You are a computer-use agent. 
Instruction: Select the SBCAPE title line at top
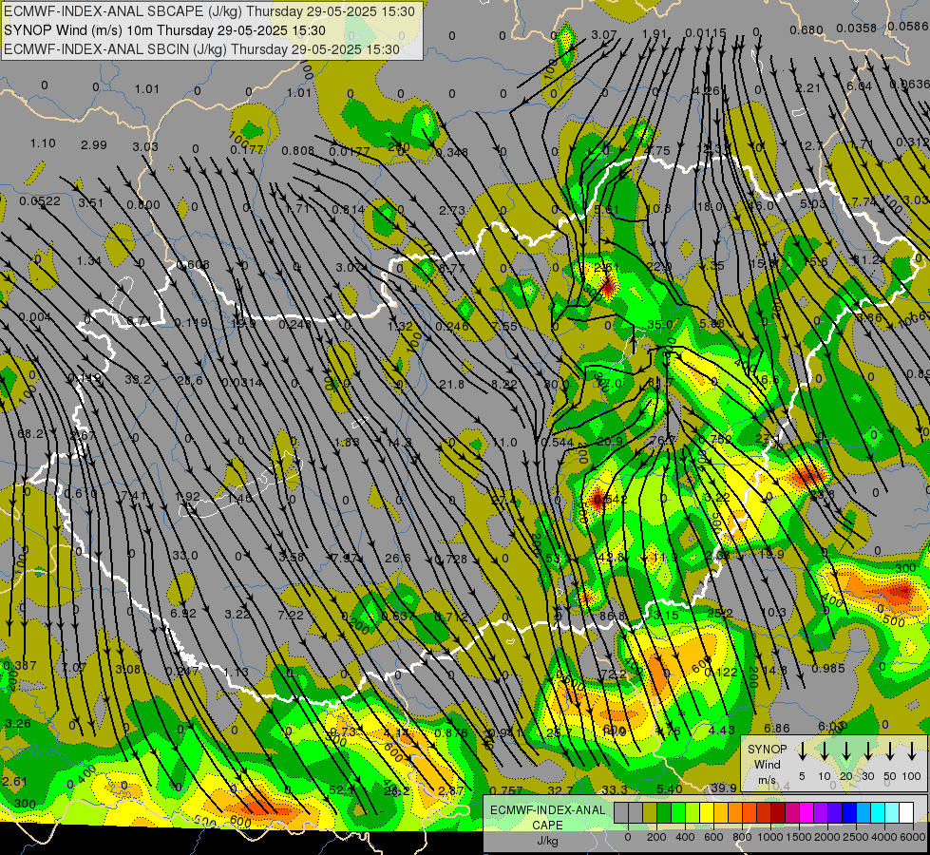tap(209, 11)
